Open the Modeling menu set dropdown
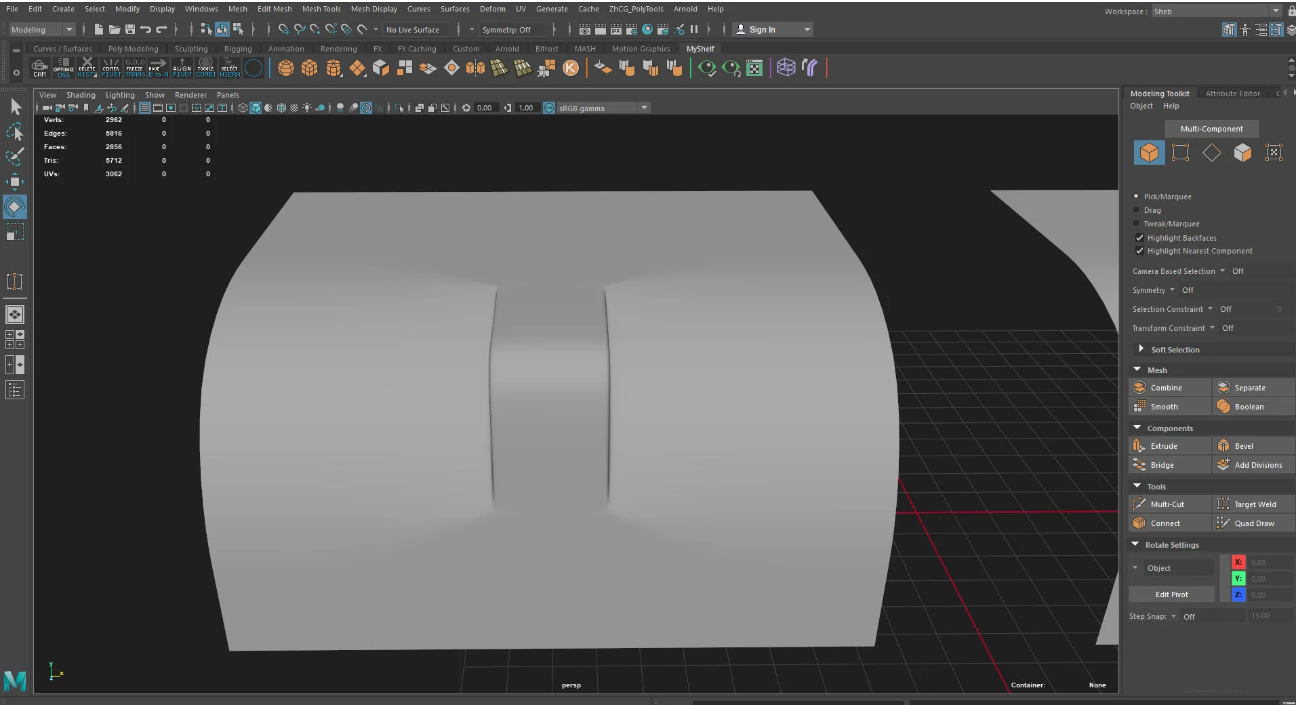1296x705 pixels. [41, 30]
